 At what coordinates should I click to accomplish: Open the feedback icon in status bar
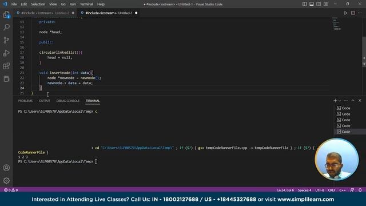[x=352, y=190]
